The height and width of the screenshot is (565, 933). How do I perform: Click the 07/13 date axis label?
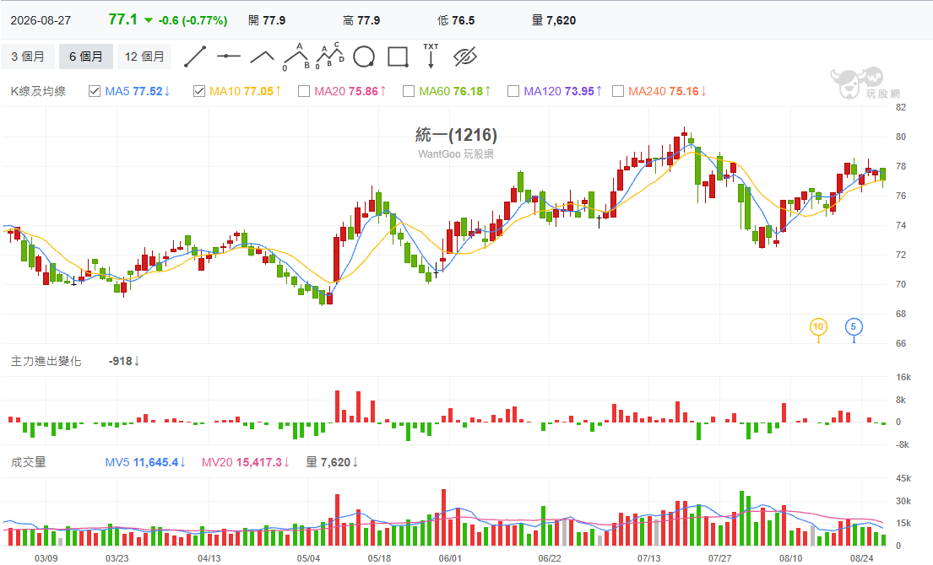point(648,558)
